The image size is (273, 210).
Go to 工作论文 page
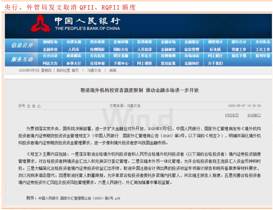(145, 56)
